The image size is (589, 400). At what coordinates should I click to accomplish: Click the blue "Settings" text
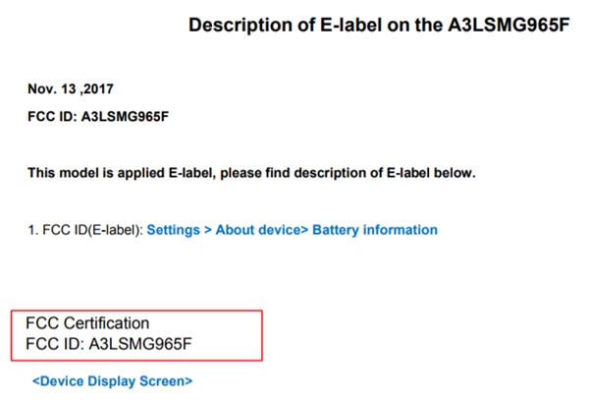tap(173, 230)
